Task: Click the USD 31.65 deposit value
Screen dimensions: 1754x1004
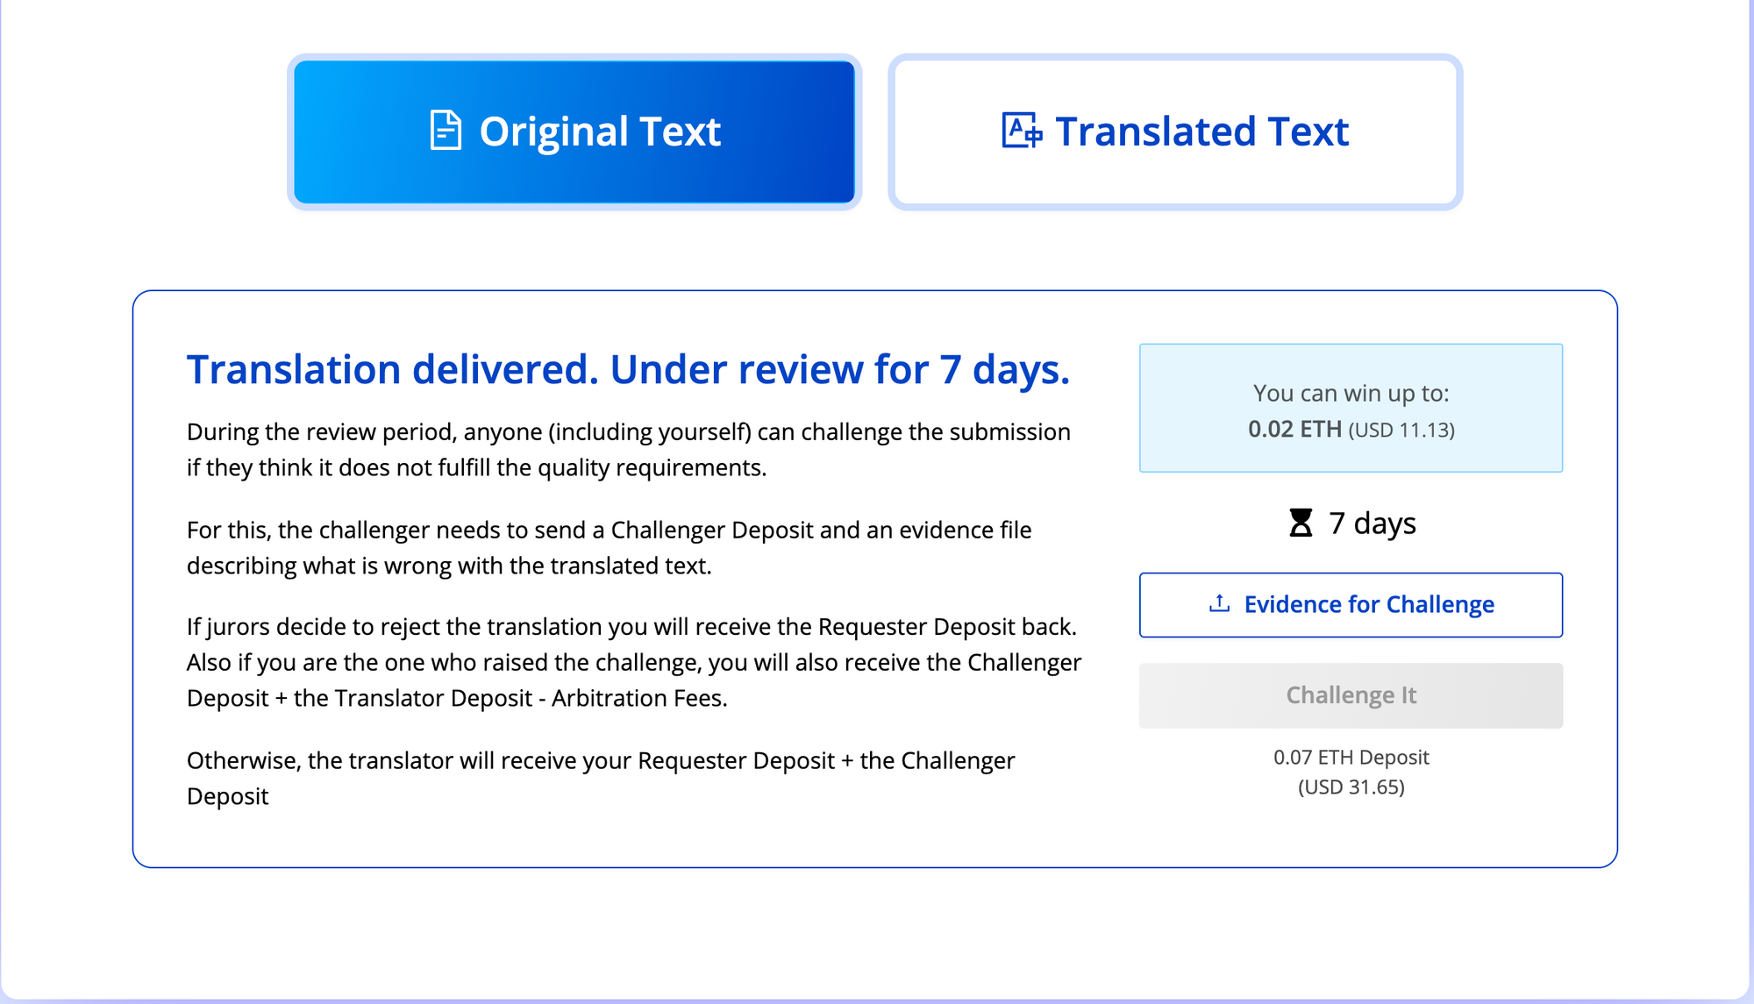Action: [1351, 787]
